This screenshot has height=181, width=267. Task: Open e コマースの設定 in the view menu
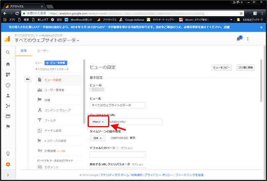point(59,141)
